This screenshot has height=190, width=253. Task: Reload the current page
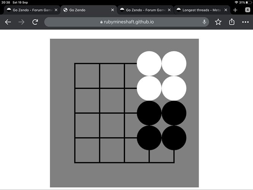point(35,22)
